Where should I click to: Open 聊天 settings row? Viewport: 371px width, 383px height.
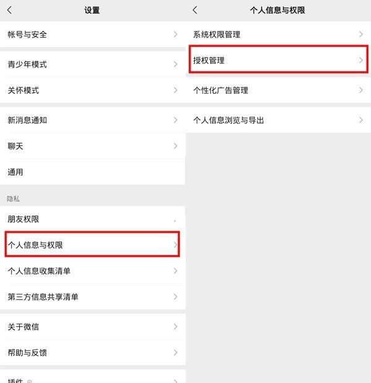(x=93, y=146)
